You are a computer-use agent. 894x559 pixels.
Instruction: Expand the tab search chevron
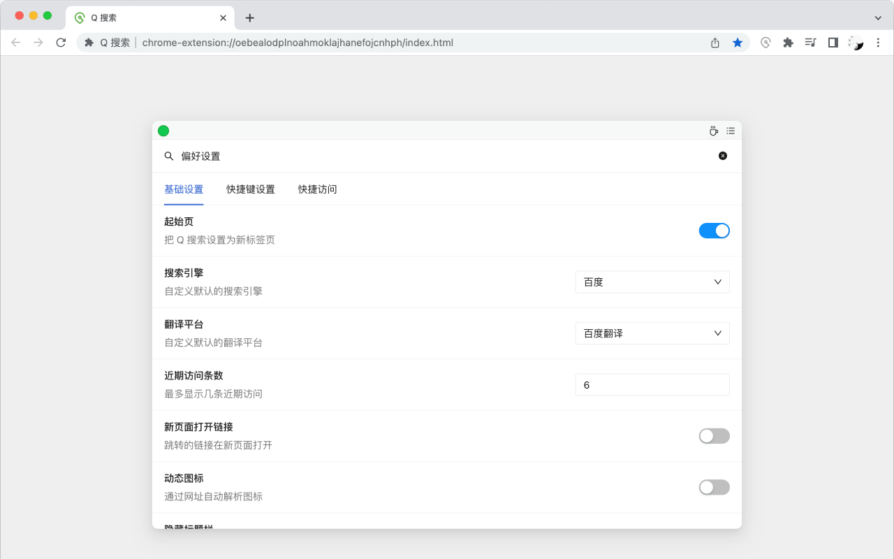[x=878, y=18]
